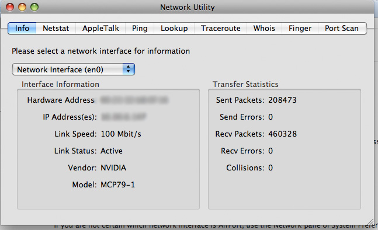
Task: Click the Recv Packets value 460328
Action: tap(282, 134)
